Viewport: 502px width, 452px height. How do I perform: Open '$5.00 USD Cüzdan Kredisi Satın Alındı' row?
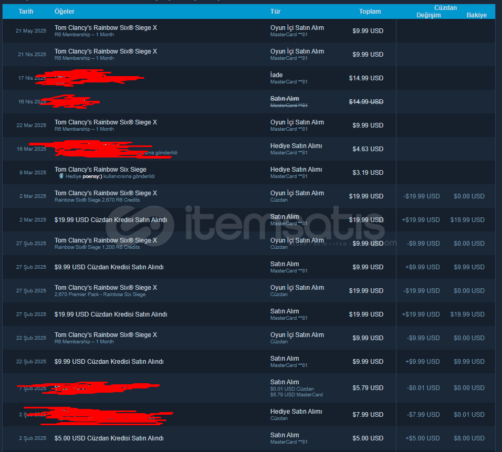(249, 438)
